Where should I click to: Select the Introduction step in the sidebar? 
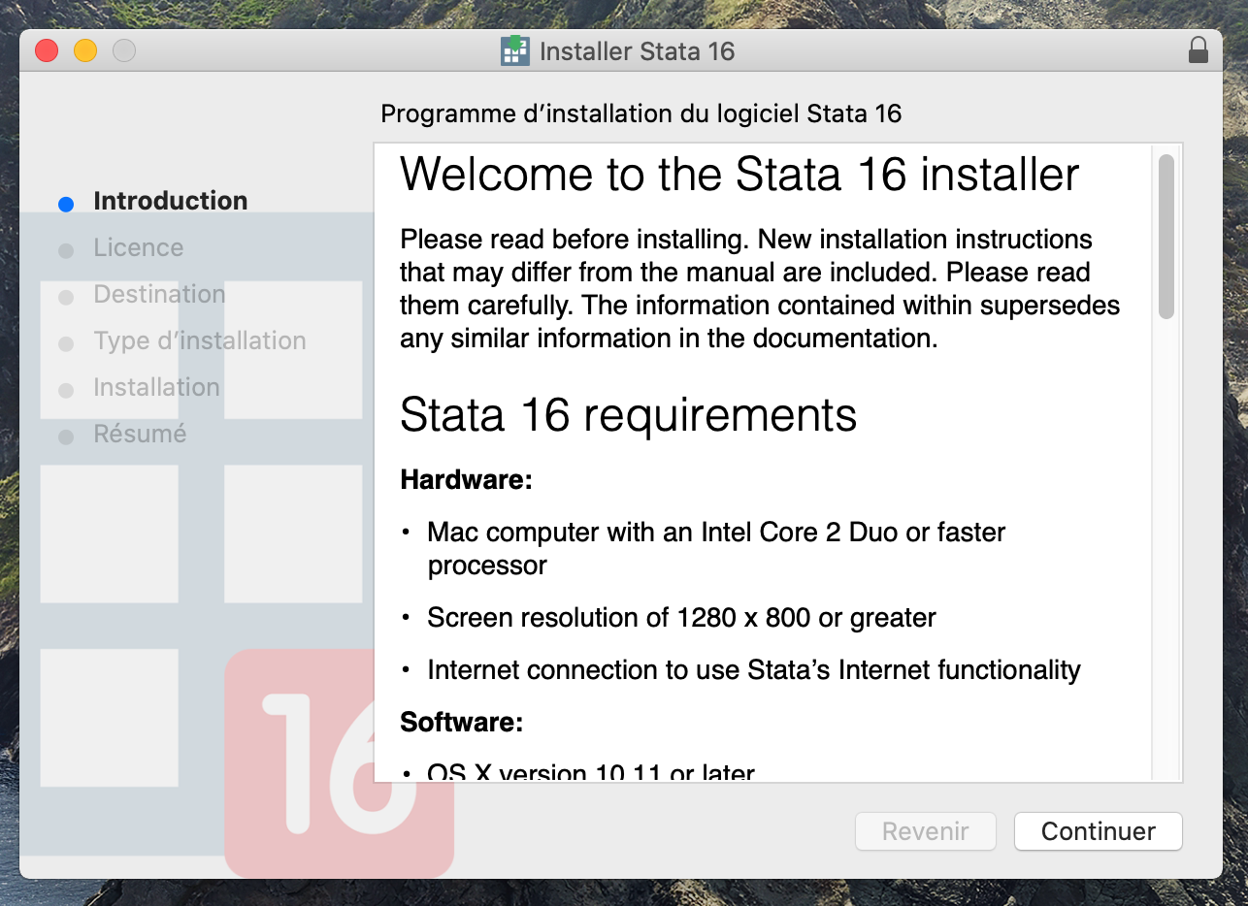point(170,201)
